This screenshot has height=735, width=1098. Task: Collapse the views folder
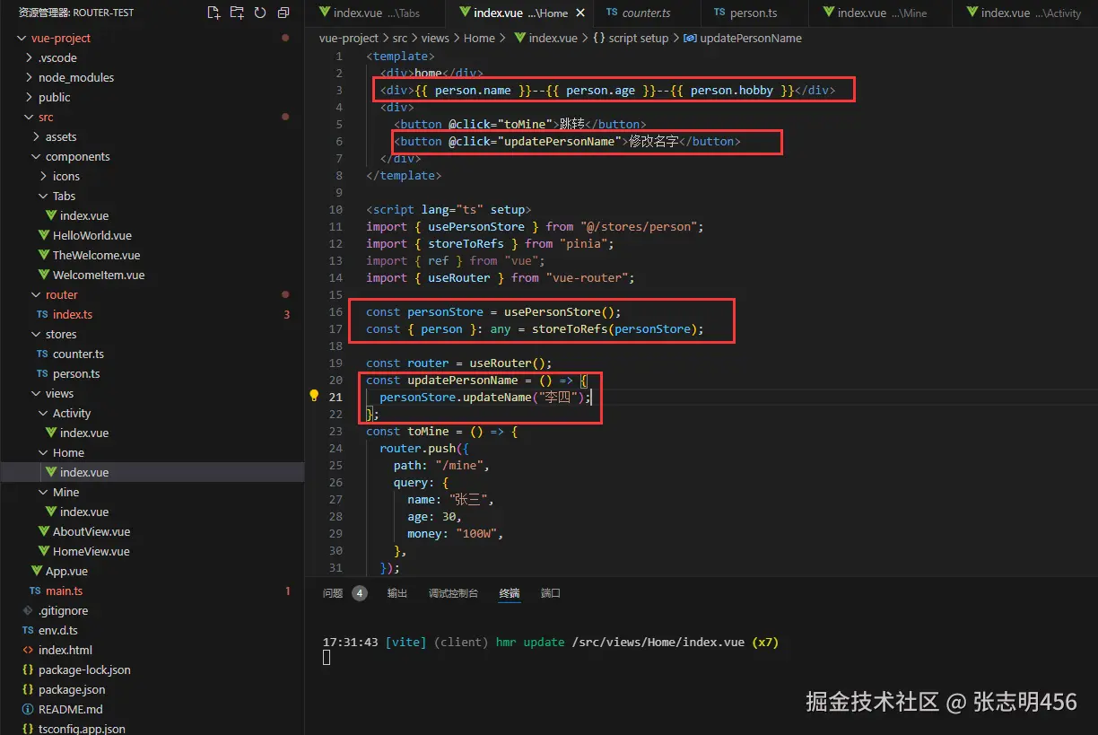pyautogui.click(x=36, y=393)
